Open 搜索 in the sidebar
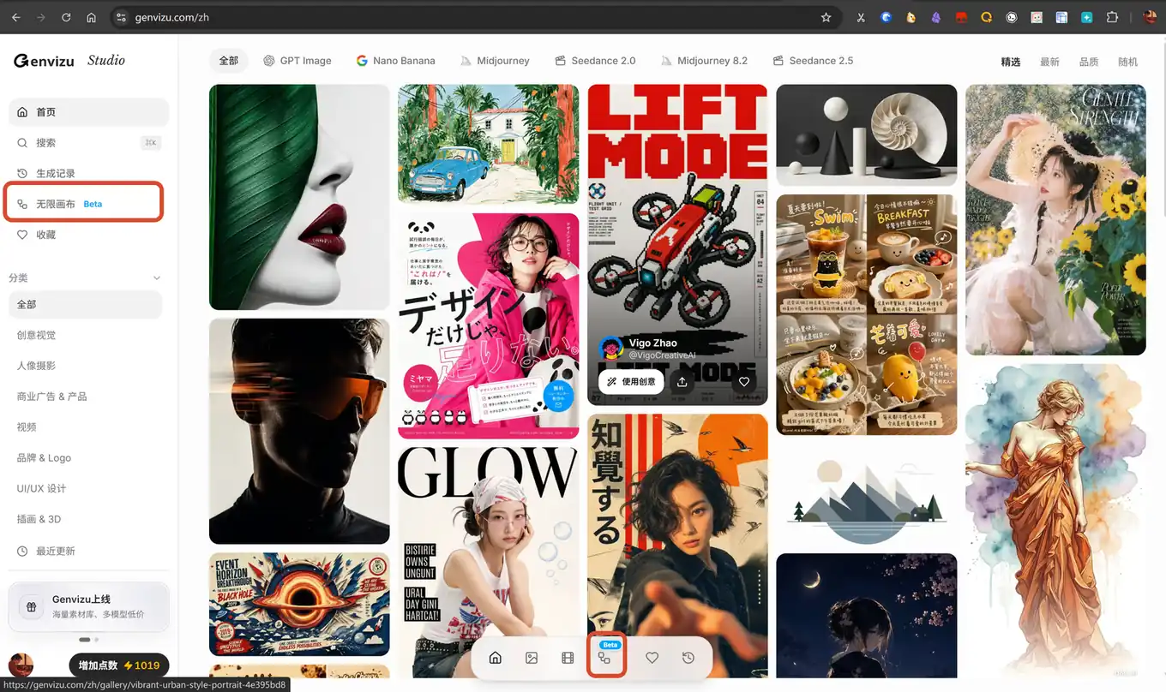This screenshot has width=1166, height=692. point(88,143)
